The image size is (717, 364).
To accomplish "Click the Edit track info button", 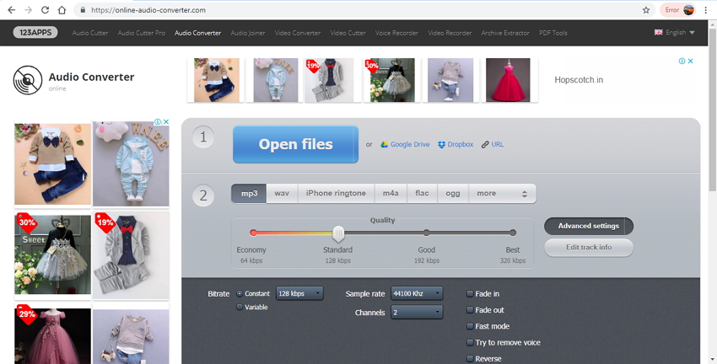I will click(x=589, y=248).
